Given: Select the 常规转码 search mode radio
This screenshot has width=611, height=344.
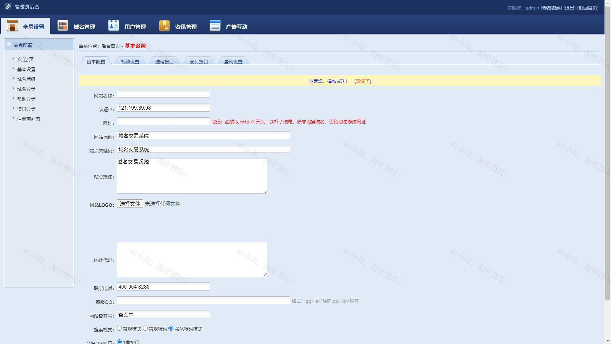Looking at the screenshot, I should (x=145, y=328).
